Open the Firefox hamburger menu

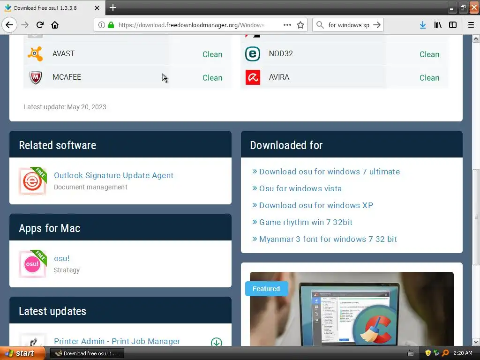point(471,25)
